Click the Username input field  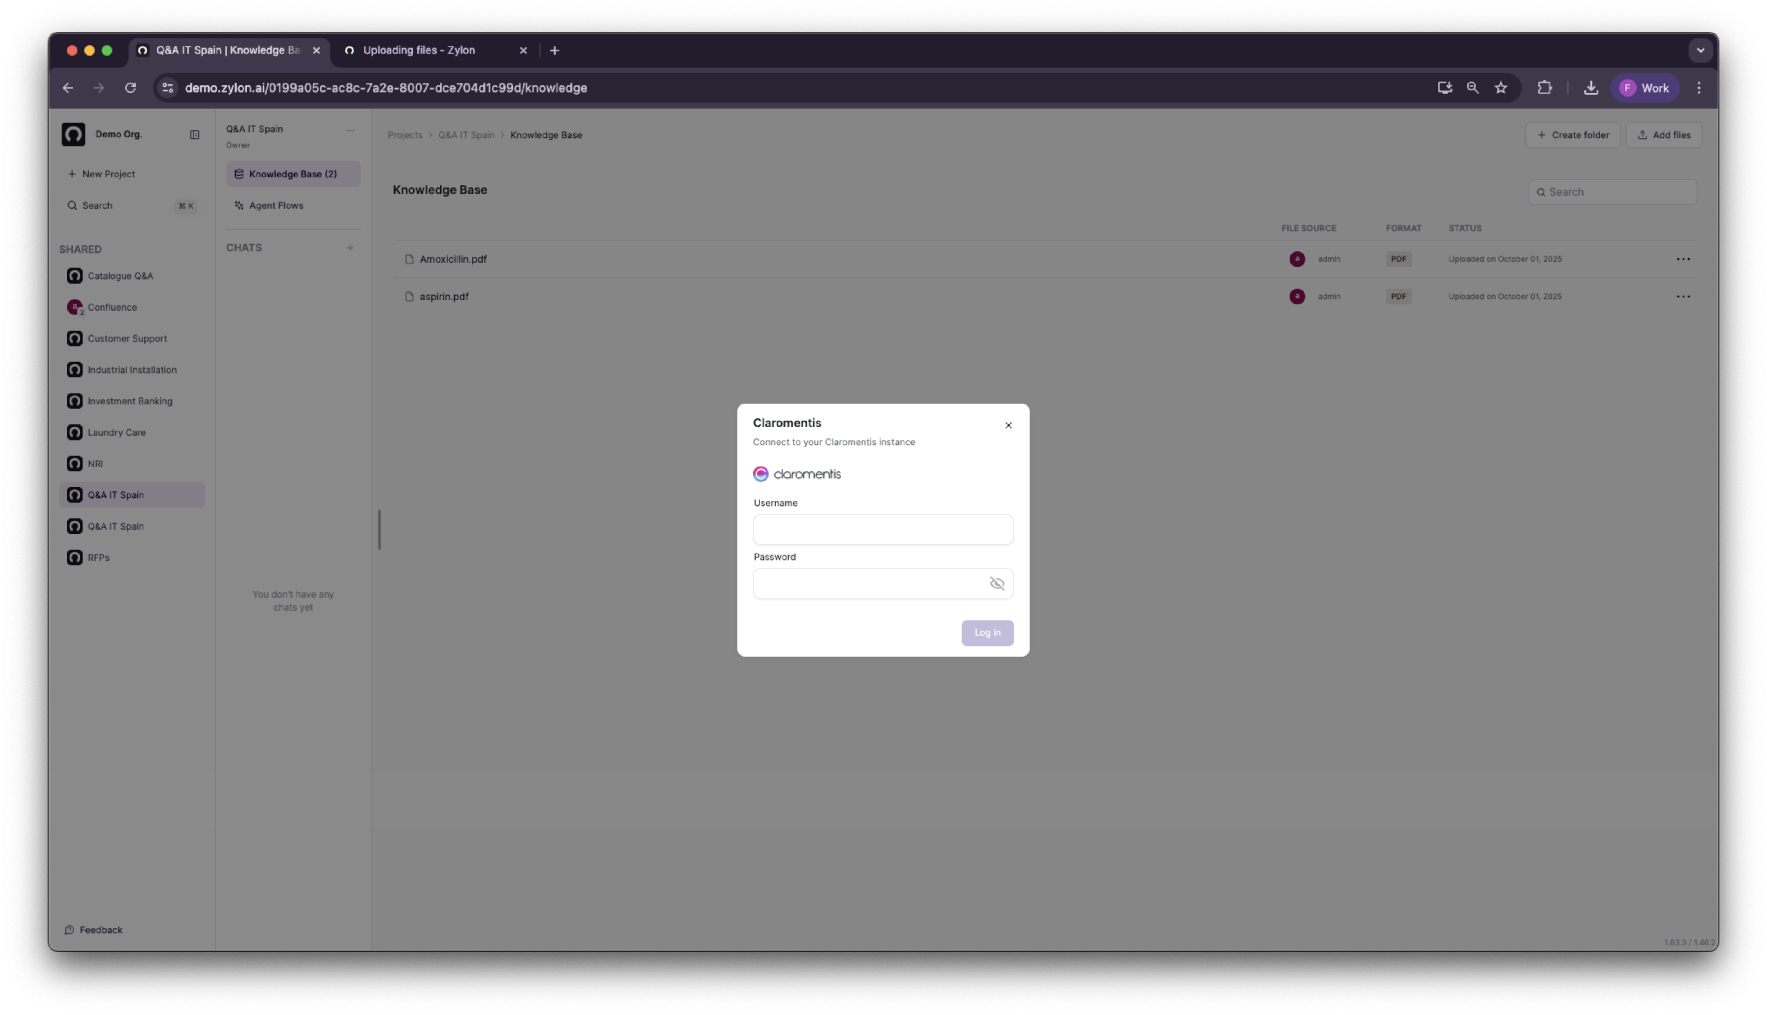[x=882, y=530]
